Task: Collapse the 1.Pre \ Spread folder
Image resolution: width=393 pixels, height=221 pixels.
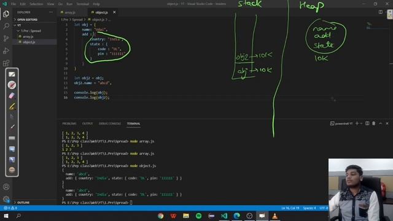Action: click(34, 31)
